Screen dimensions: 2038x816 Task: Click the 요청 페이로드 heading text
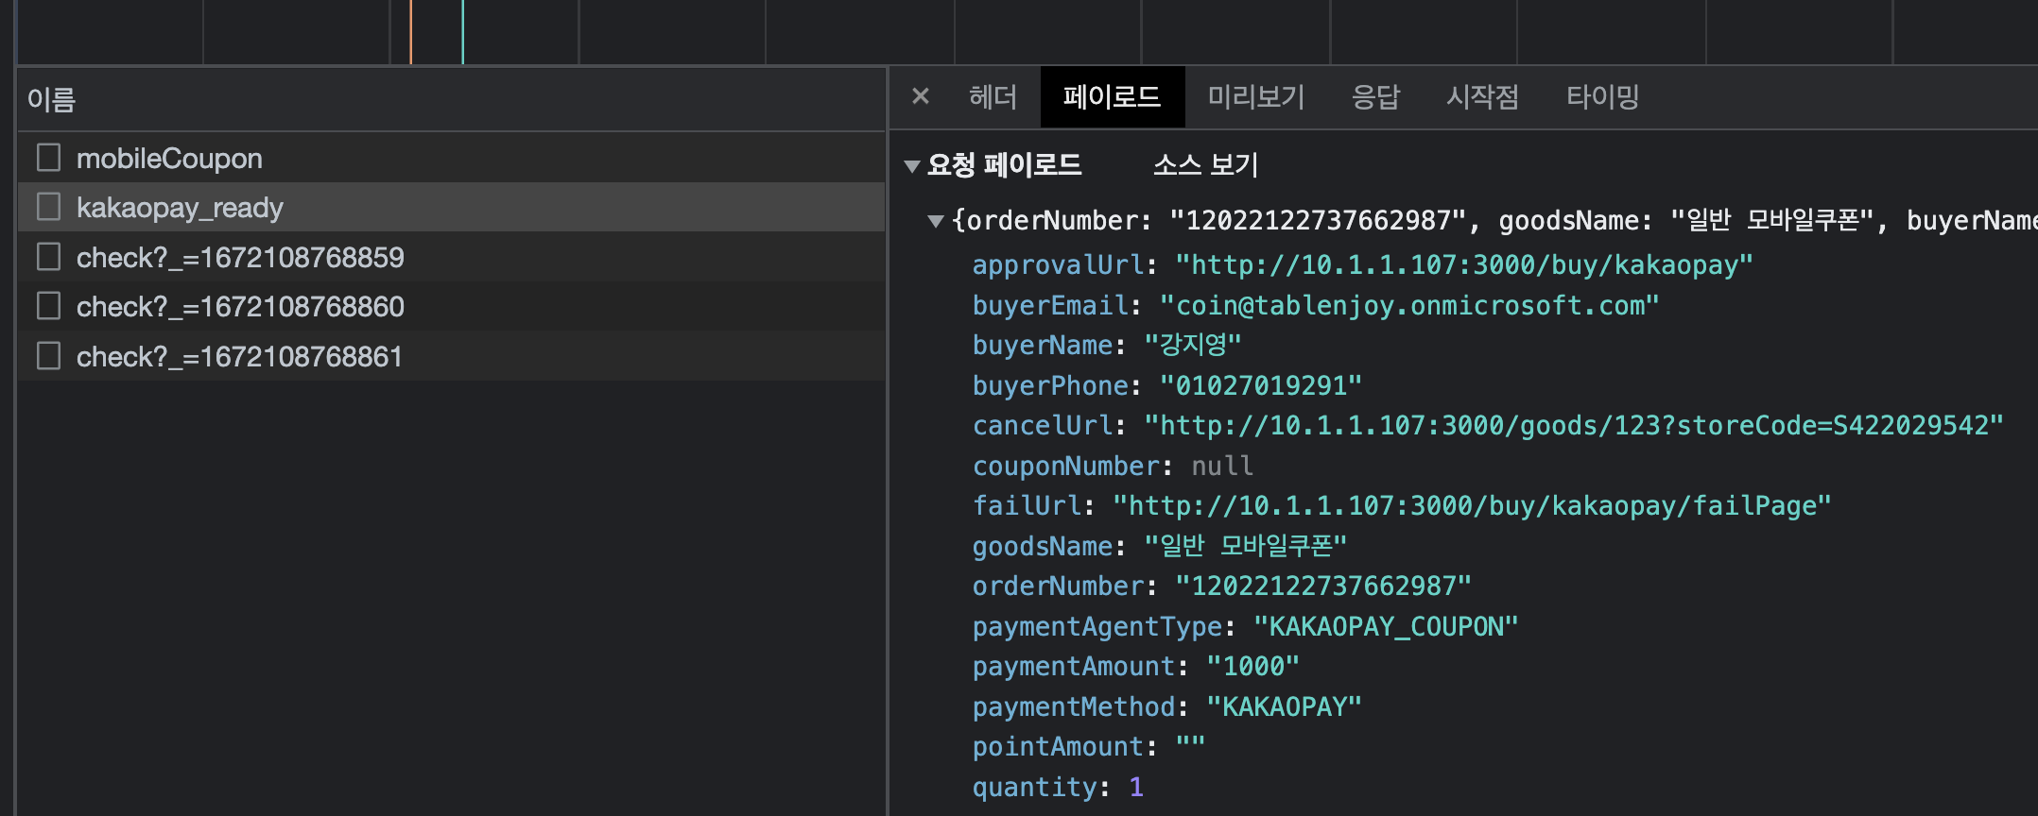tap(1004, 165)
